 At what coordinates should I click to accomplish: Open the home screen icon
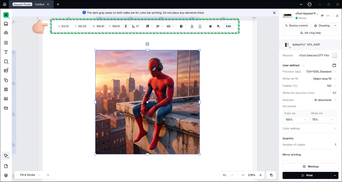(x=4, y=4)
